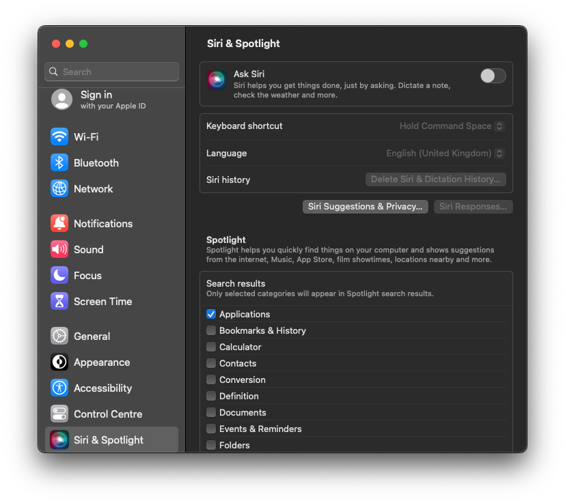Viewport: 565px width, 503px height.
Task: Open Siri Suggestions & Privacy
Action: (x=365, y=207)
